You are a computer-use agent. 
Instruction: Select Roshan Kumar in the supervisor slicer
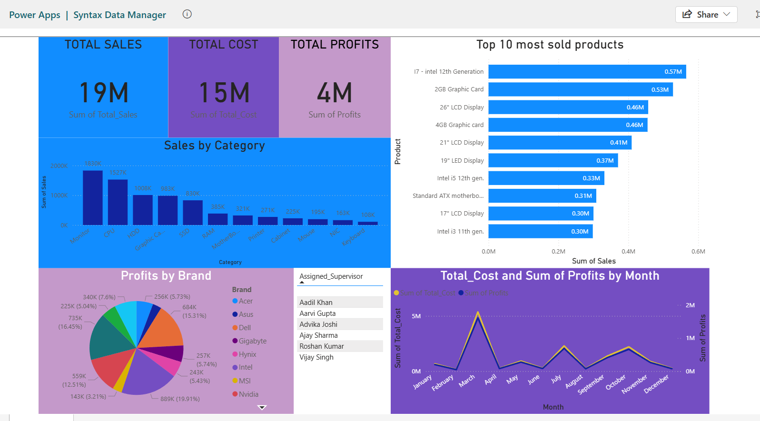322,346
